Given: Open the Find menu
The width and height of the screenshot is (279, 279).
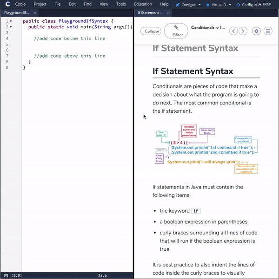Looking at the screenshot, I should (87, 4).
